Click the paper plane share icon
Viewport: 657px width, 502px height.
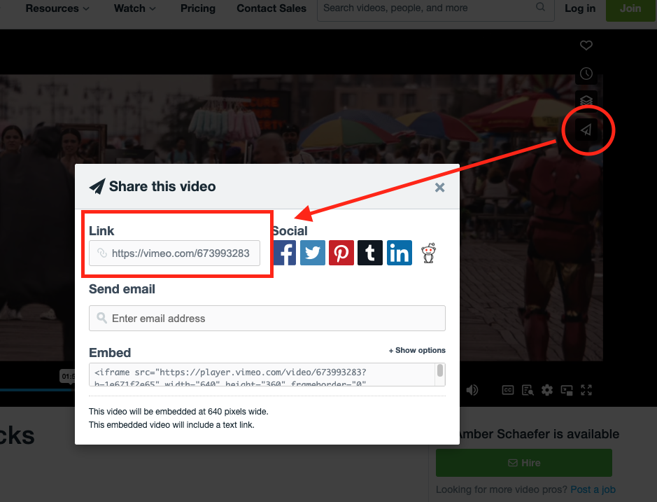[586, 130]
